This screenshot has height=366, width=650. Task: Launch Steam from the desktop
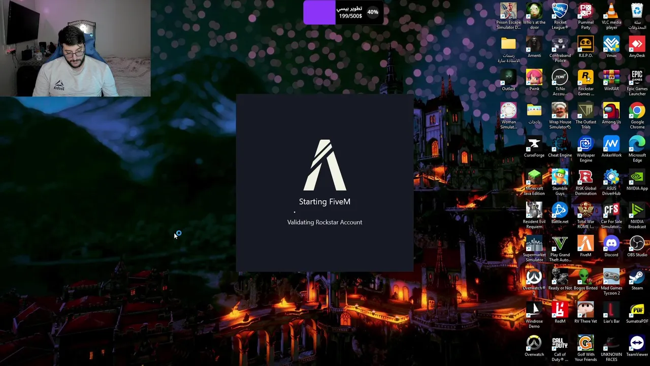tap(637, 280)
